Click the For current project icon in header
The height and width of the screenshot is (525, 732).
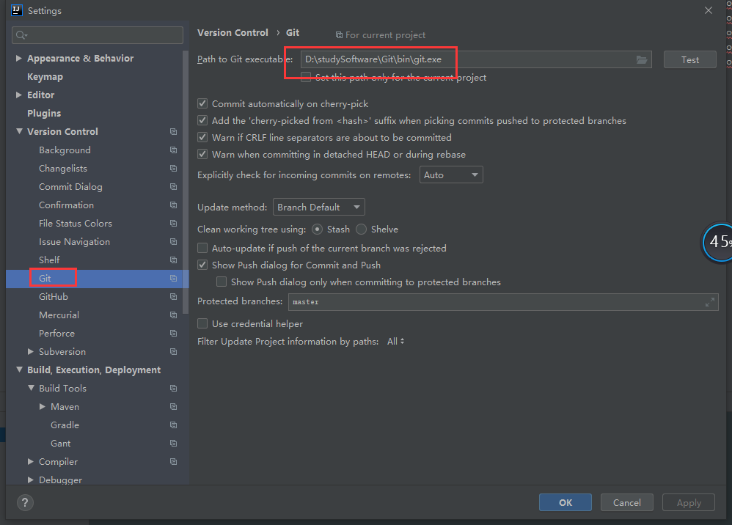(x=339, y=35)
